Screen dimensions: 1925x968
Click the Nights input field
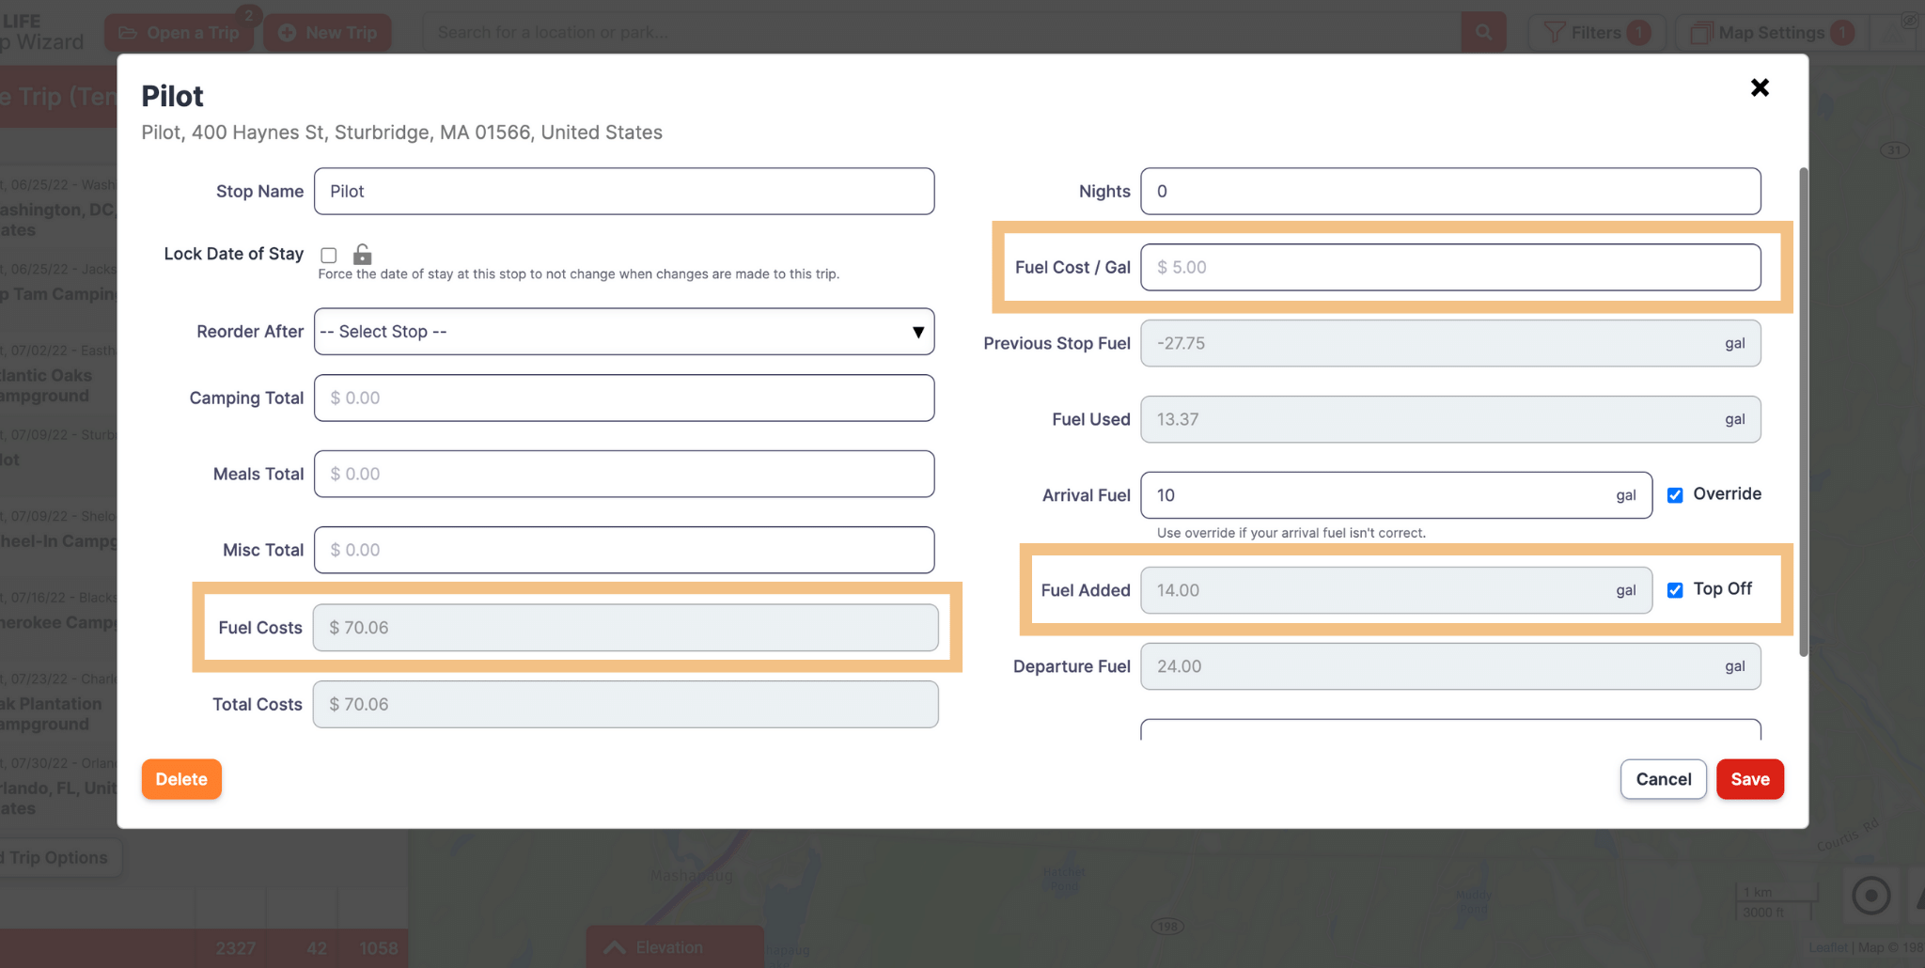click(1449, 192)
